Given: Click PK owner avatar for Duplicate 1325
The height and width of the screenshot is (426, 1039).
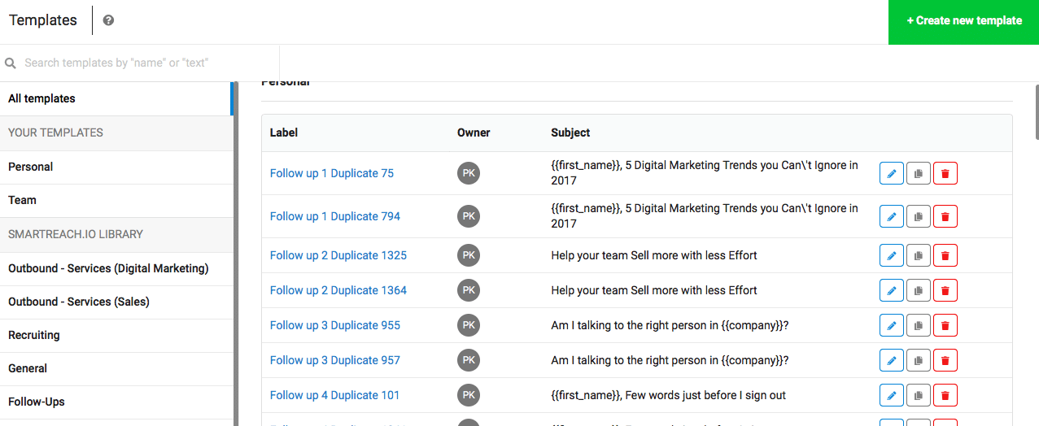Looking at the screenshot, I should 469,255.
